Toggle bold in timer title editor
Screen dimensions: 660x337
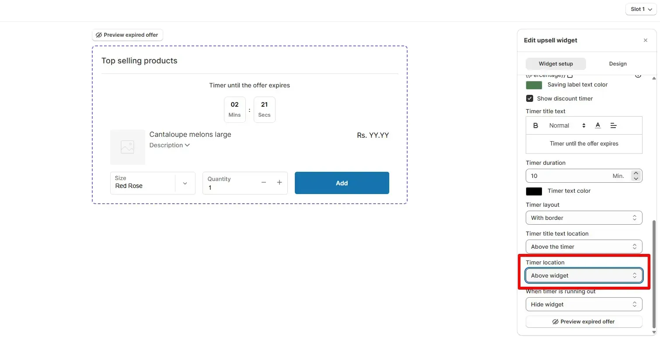pyautogui.click(x=535, y=125)
